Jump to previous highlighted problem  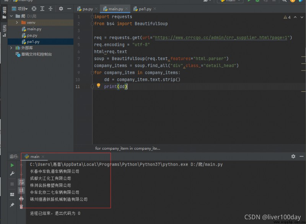point(295,17)
